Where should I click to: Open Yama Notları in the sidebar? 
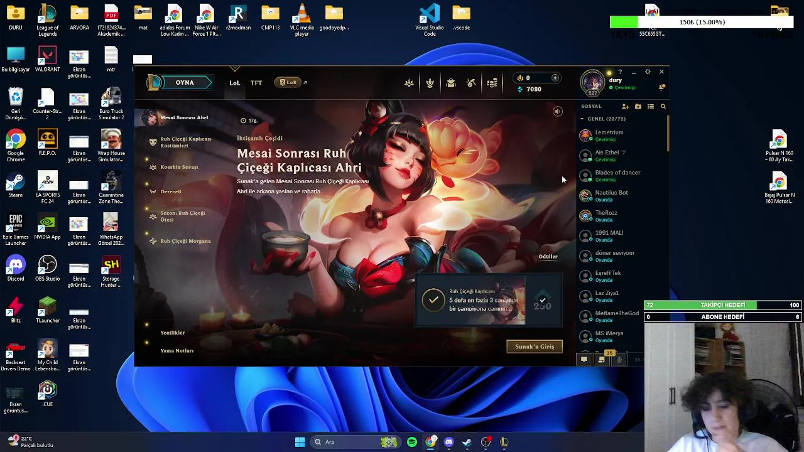point(177,351)
